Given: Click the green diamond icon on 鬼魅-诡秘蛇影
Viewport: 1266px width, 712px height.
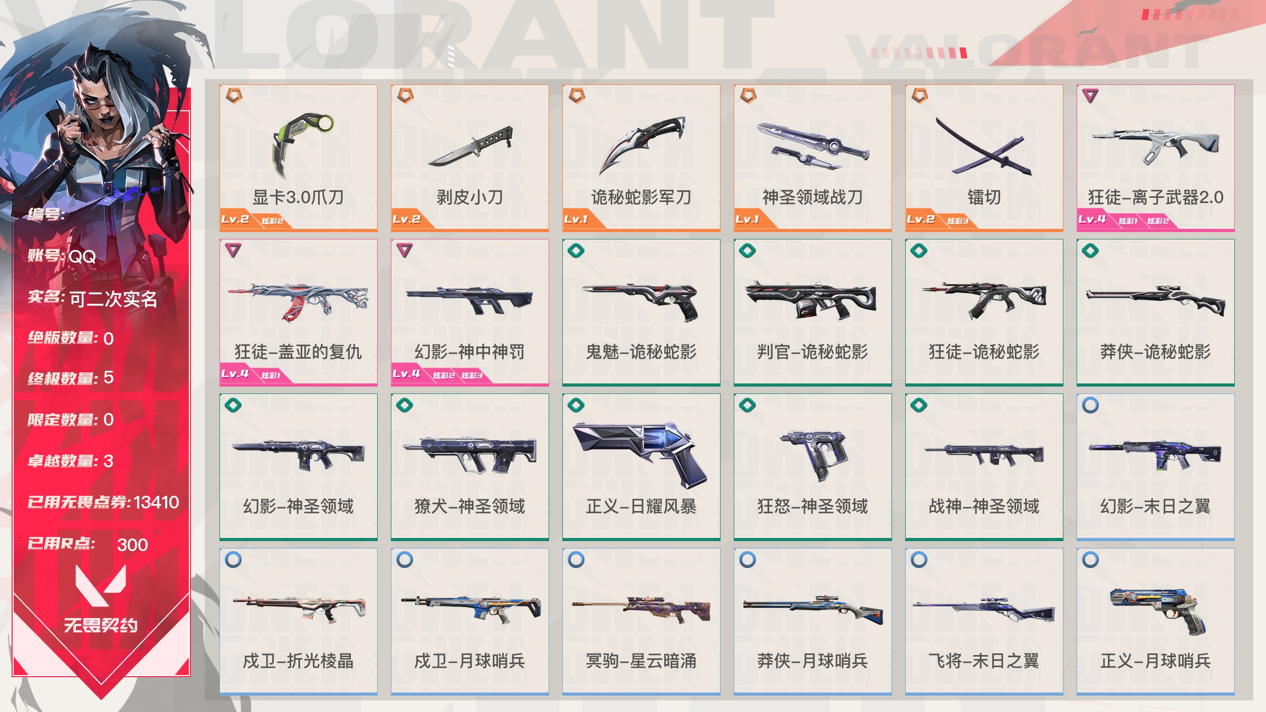Looking at the screenshot, I should (576, 251).
